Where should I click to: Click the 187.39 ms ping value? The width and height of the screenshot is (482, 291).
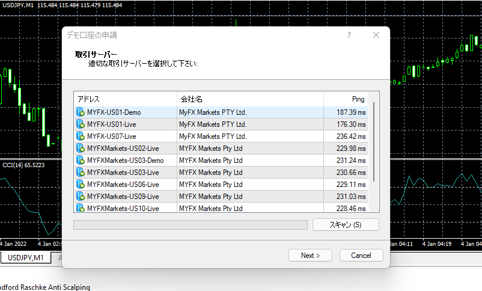pyautogui.click(x=351, y=112)
